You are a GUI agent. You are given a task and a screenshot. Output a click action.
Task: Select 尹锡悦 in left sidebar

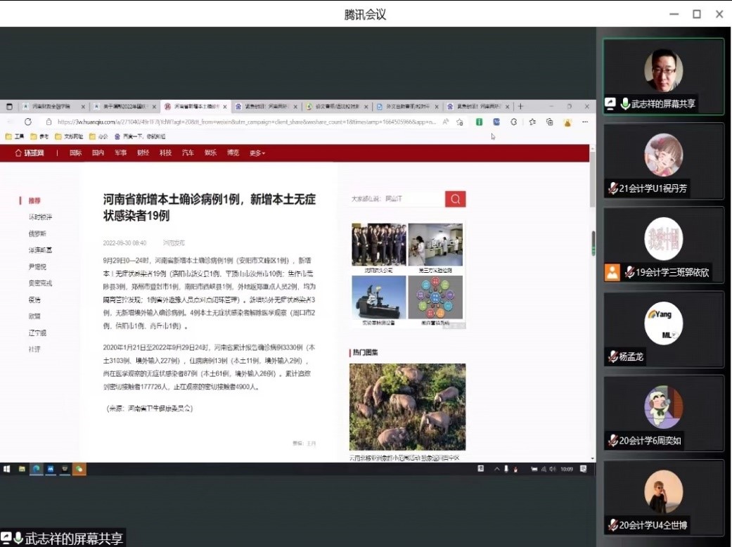click(x=37, y=266)
